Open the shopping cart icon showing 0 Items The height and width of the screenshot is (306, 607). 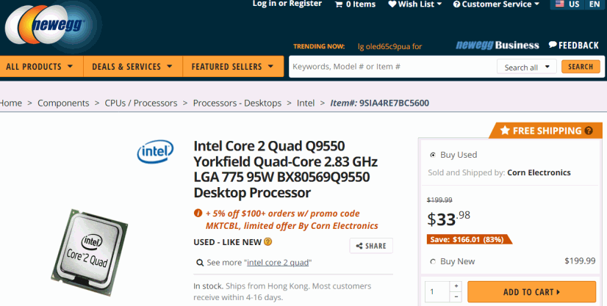click(339, 4)
